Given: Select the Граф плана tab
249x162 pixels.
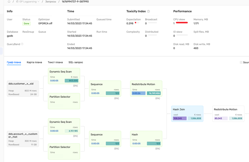Looking at the screenshot, I should tap(14, 62).
